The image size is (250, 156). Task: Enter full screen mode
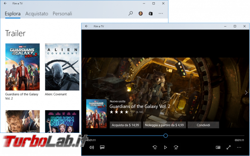point(228,148)
